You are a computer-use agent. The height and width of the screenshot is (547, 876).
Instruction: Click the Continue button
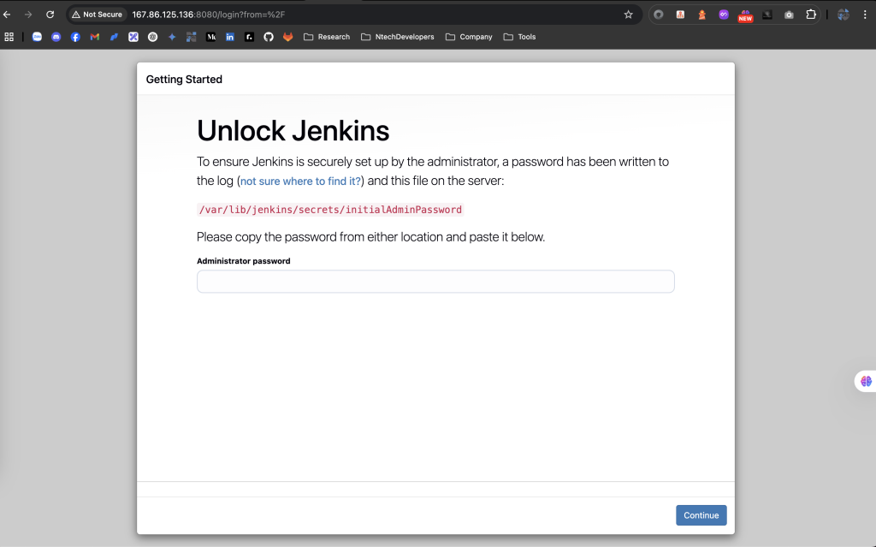click(701, 515)
